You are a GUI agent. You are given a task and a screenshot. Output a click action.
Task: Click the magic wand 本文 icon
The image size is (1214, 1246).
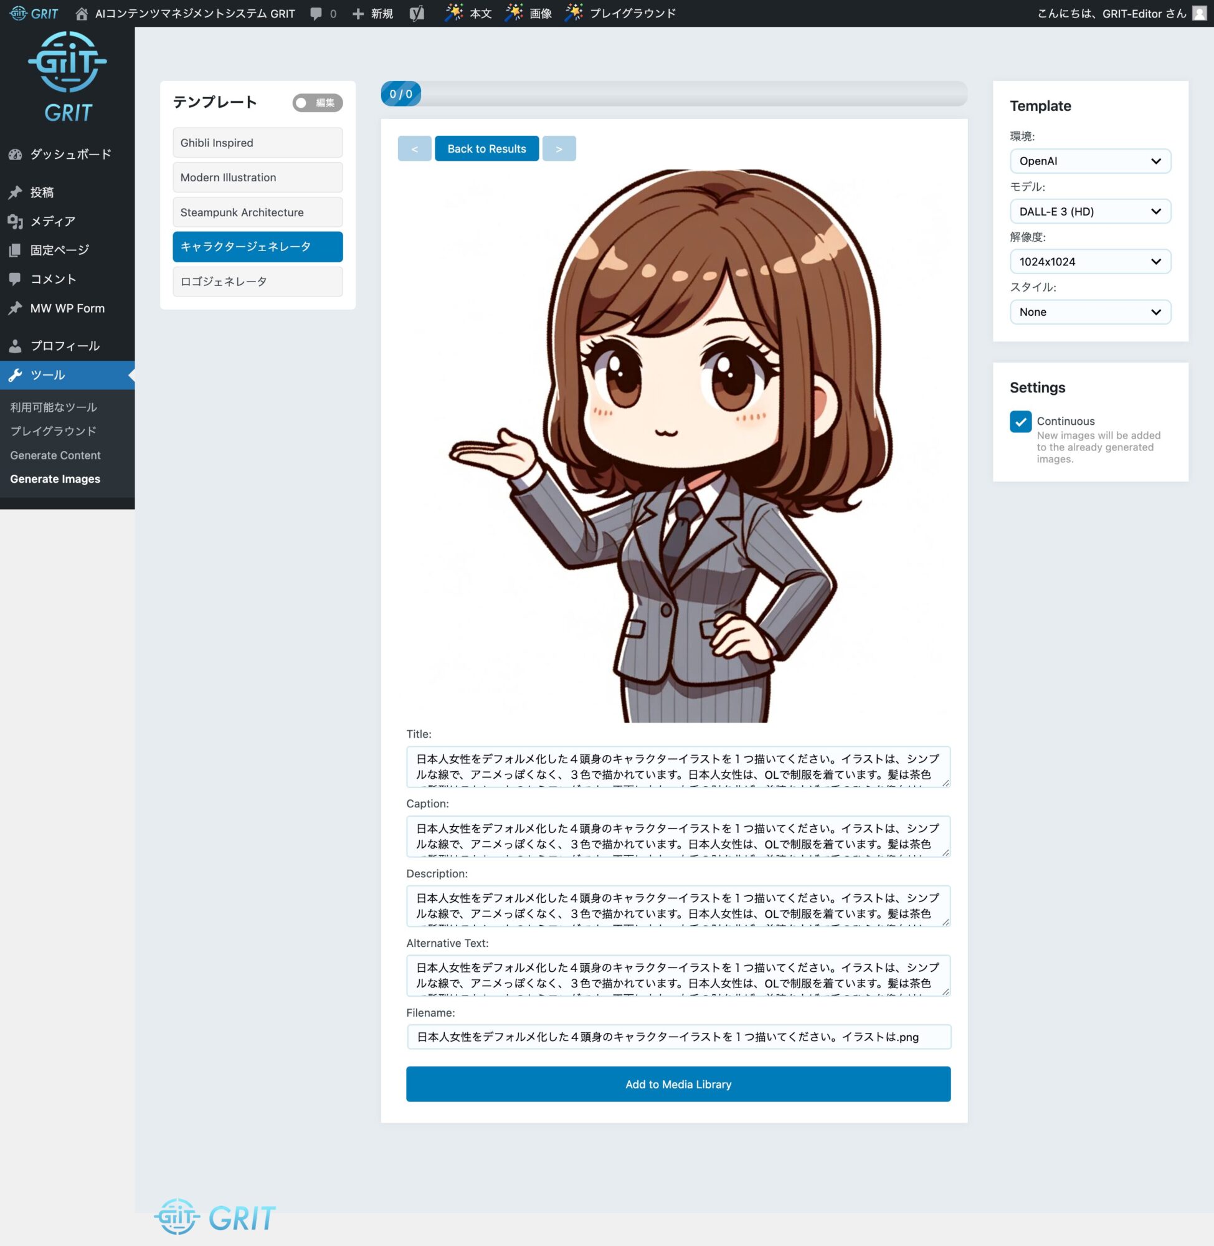coord(453,12)
